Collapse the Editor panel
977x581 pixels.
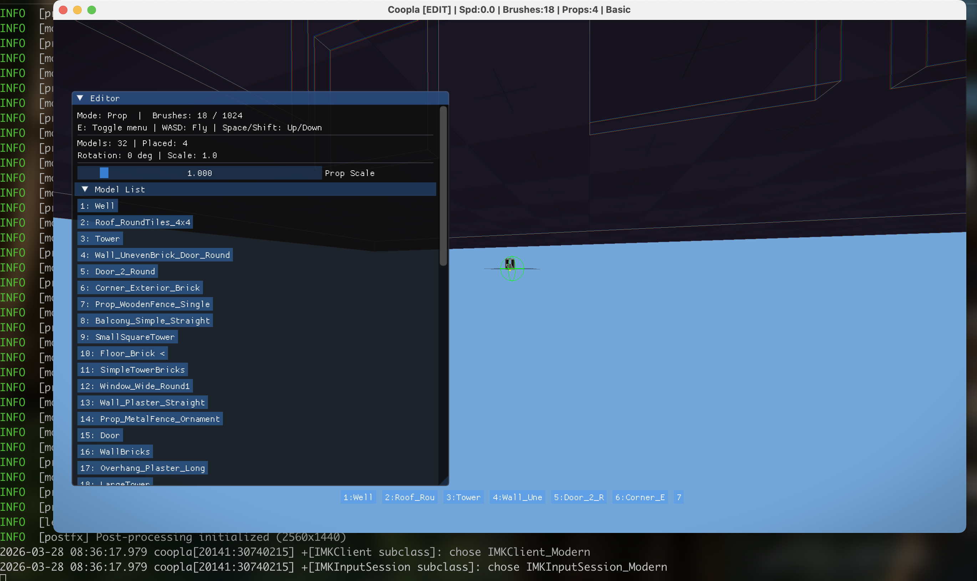tap(81, 98)
